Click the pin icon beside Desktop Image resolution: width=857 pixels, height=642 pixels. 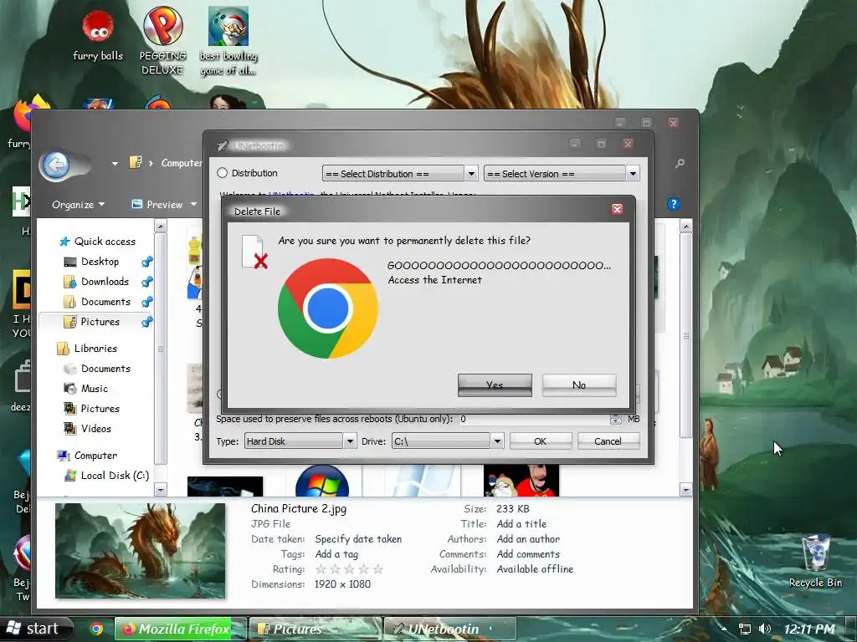pos(147,262)
